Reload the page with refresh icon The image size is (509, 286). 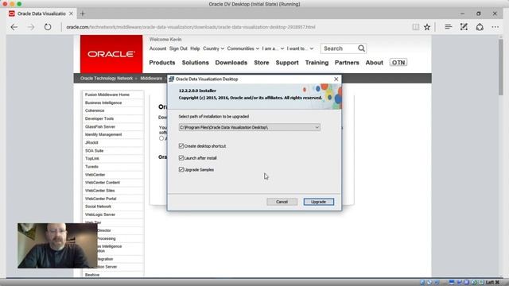[48, 27]
